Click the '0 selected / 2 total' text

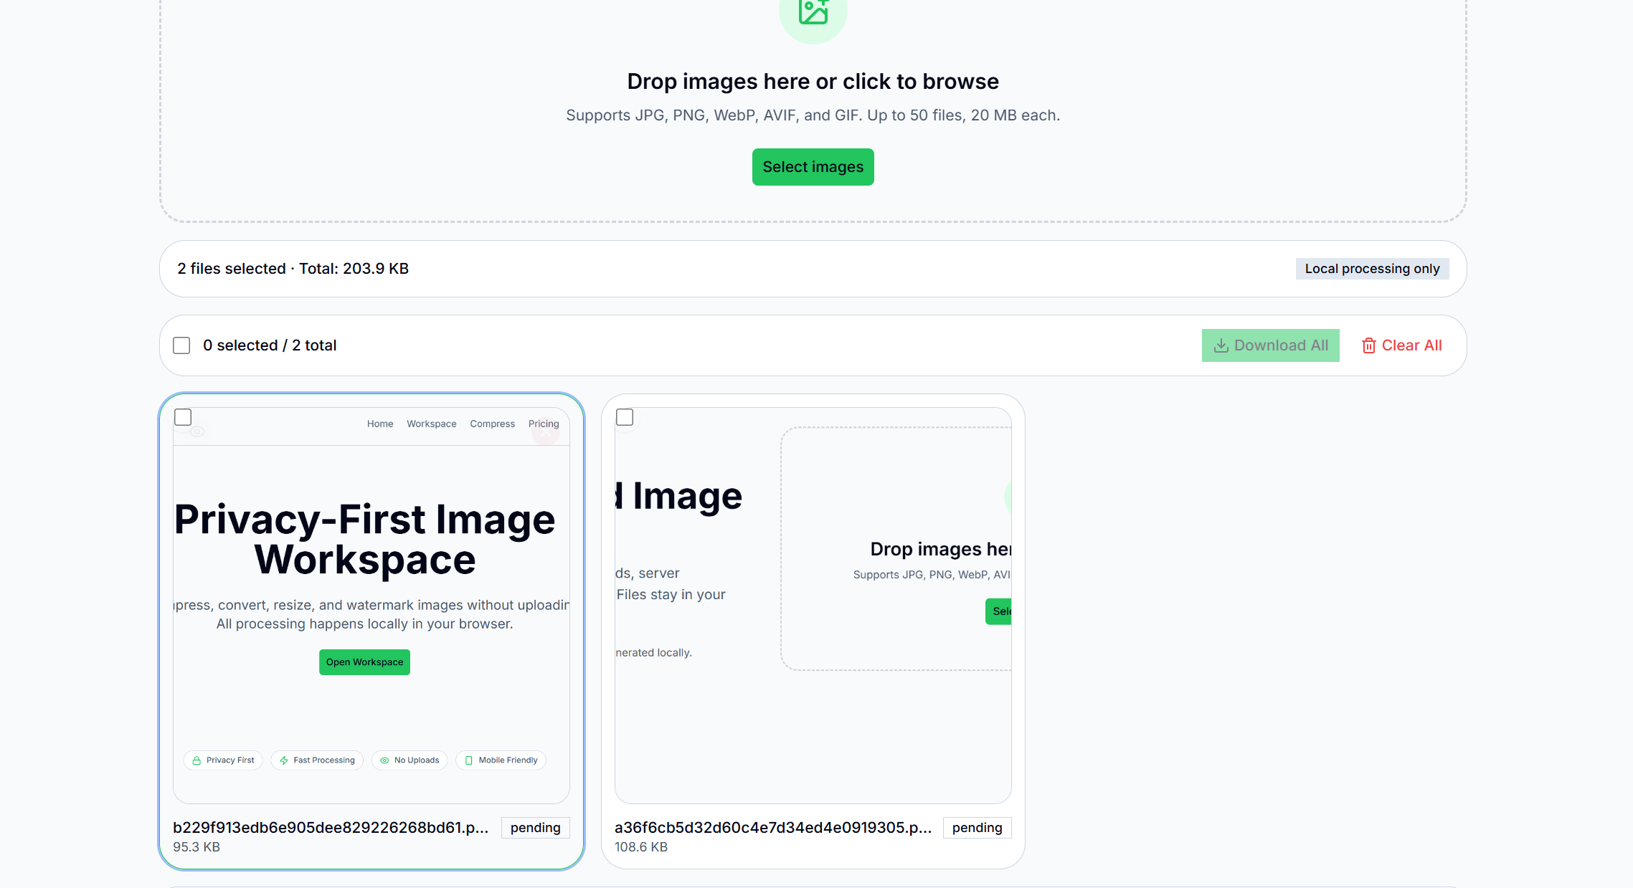pos(270,345)
